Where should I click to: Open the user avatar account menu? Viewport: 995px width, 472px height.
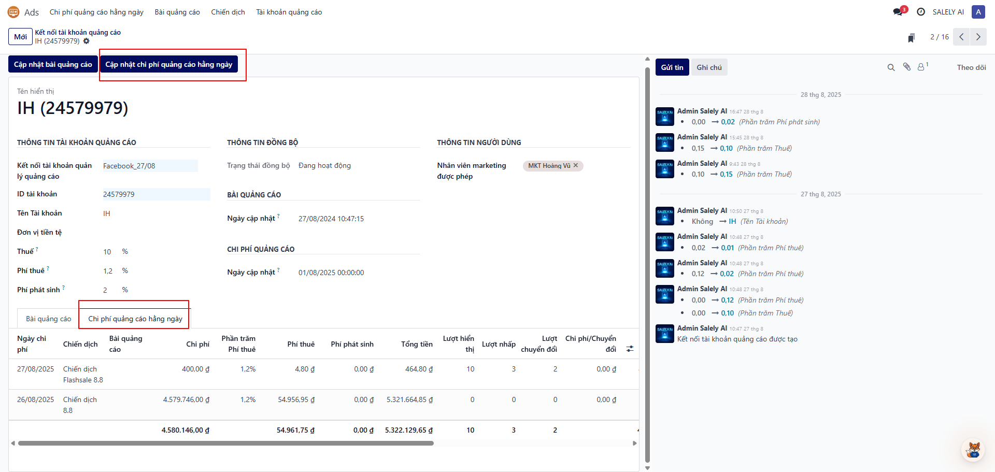(x=978, y=12)
